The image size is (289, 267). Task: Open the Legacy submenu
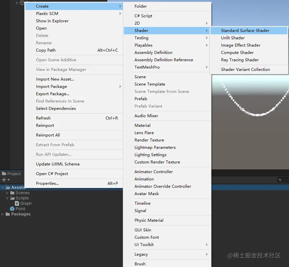(x=167, y=254)
